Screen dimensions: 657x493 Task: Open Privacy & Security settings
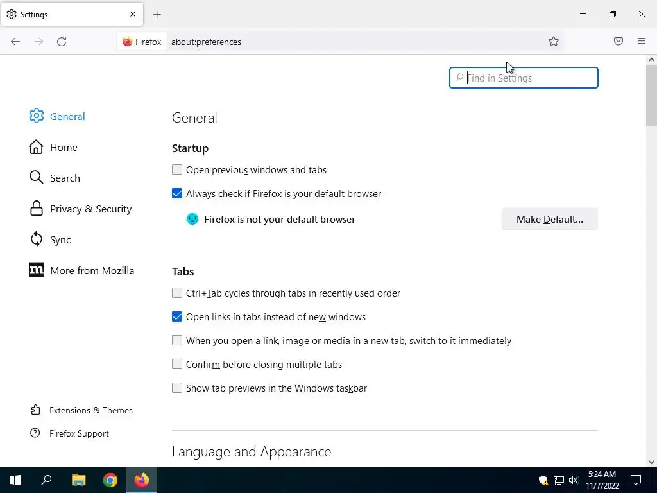click(80, 209)
